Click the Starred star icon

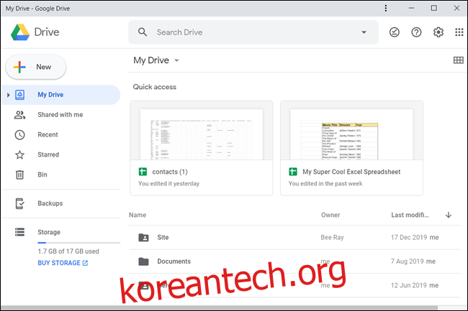point(19,154)
